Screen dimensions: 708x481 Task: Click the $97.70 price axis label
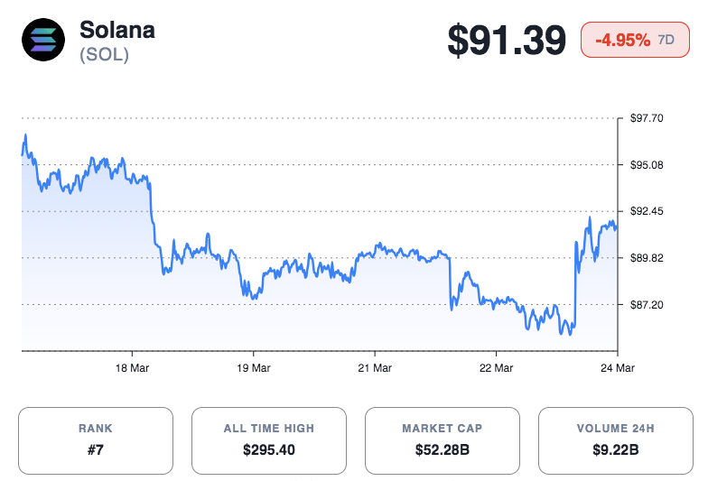pyautogui.click(x=647, y=118)
